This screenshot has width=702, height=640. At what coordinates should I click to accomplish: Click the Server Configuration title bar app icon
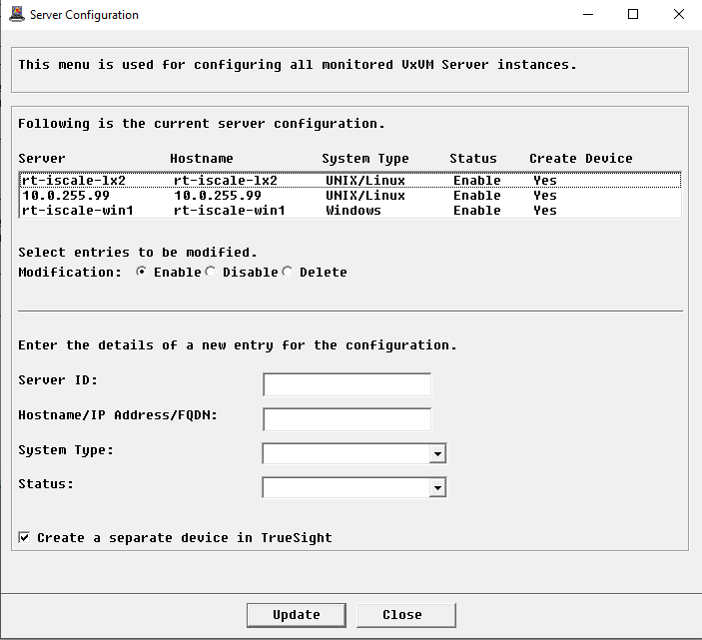tap(17, 14)
